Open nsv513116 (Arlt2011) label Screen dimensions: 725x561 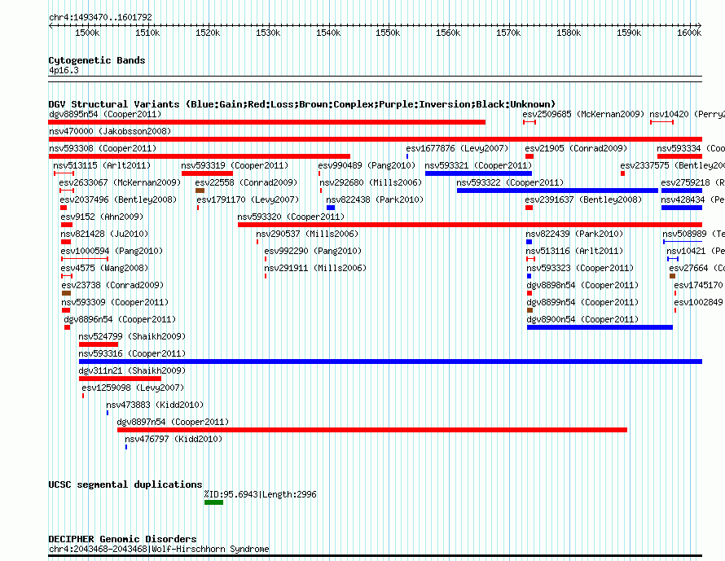pyautogui.click(x=575, y=251)
